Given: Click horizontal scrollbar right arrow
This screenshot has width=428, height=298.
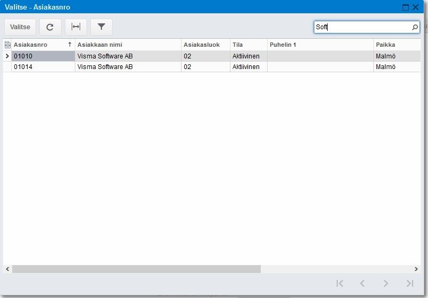Looking at the screenshot, I should coord(416,269).
